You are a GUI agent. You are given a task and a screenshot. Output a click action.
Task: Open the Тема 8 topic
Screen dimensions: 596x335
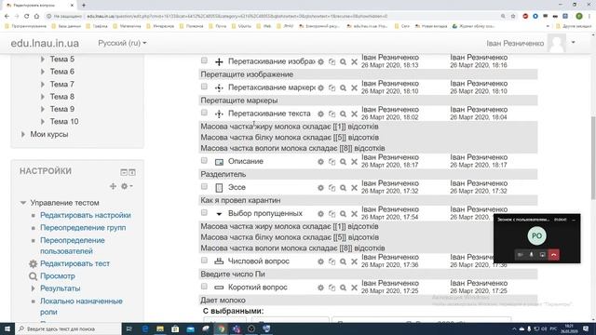(62, 97)
